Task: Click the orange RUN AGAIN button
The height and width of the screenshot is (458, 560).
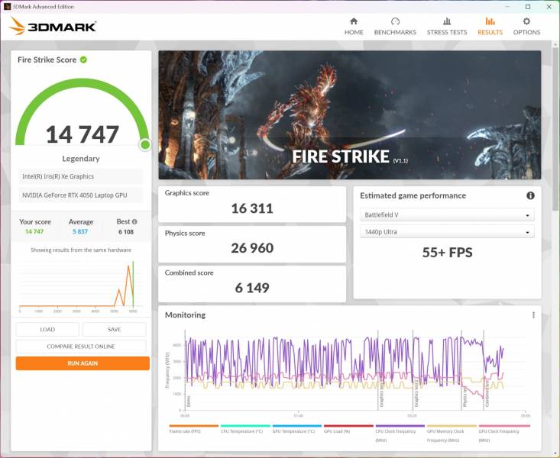Action: coord(83,363)
